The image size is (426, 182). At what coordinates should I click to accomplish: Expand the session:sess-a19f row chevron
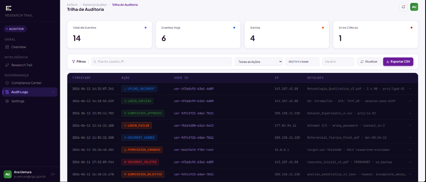[410, 101]
